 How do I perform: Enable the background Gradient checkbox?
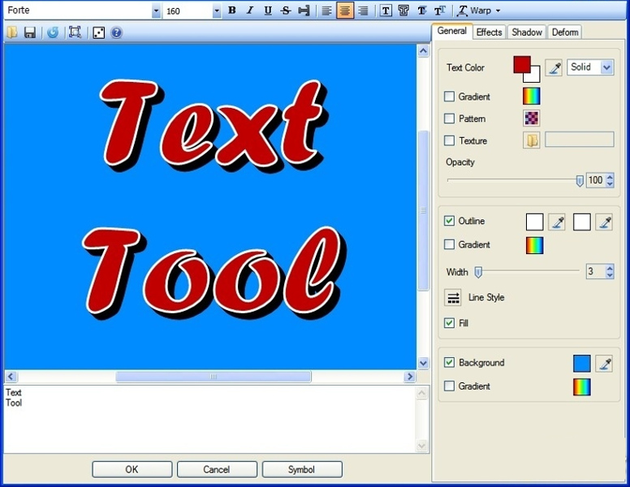coord(449,386)
